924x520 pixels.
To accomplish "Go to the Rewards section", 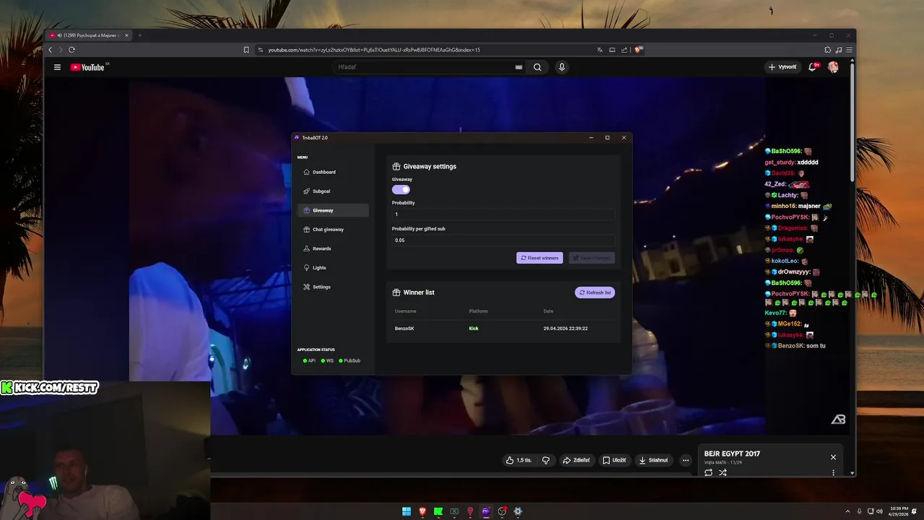I will pyautogui.click(x=333, y=248).
